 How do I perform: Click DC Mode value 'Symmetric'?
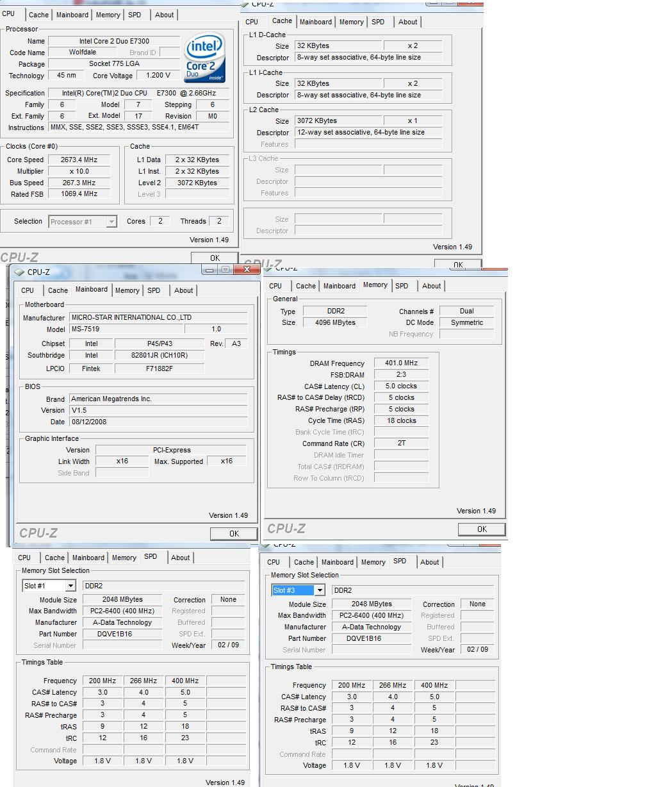tap(466, 323)
